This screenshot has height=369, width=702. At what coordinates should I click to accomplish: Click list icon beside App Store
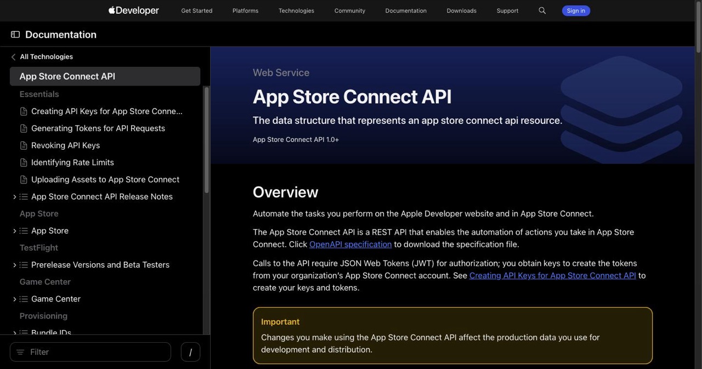(x=24, y=231)
